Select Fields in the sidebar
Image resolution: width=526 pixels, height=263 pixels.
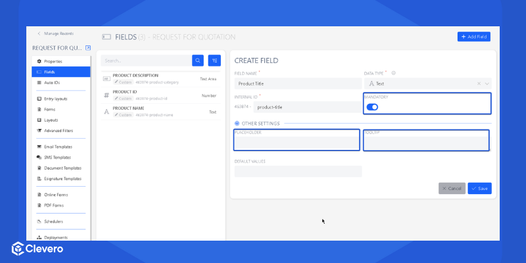click(61, 72)
